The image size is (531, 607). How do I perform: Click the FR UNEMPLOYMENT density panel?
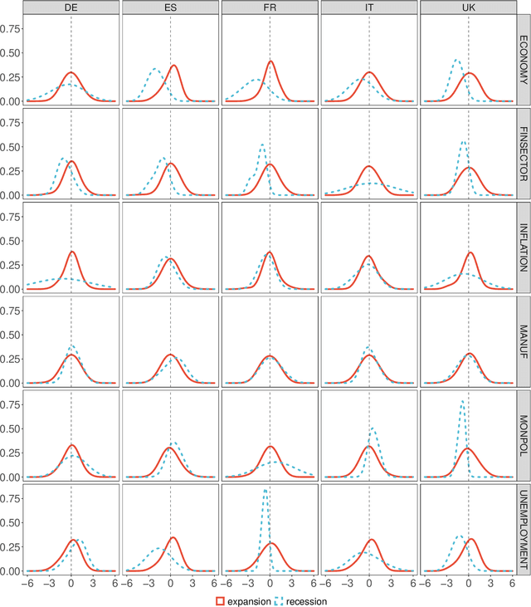[270, 530]
